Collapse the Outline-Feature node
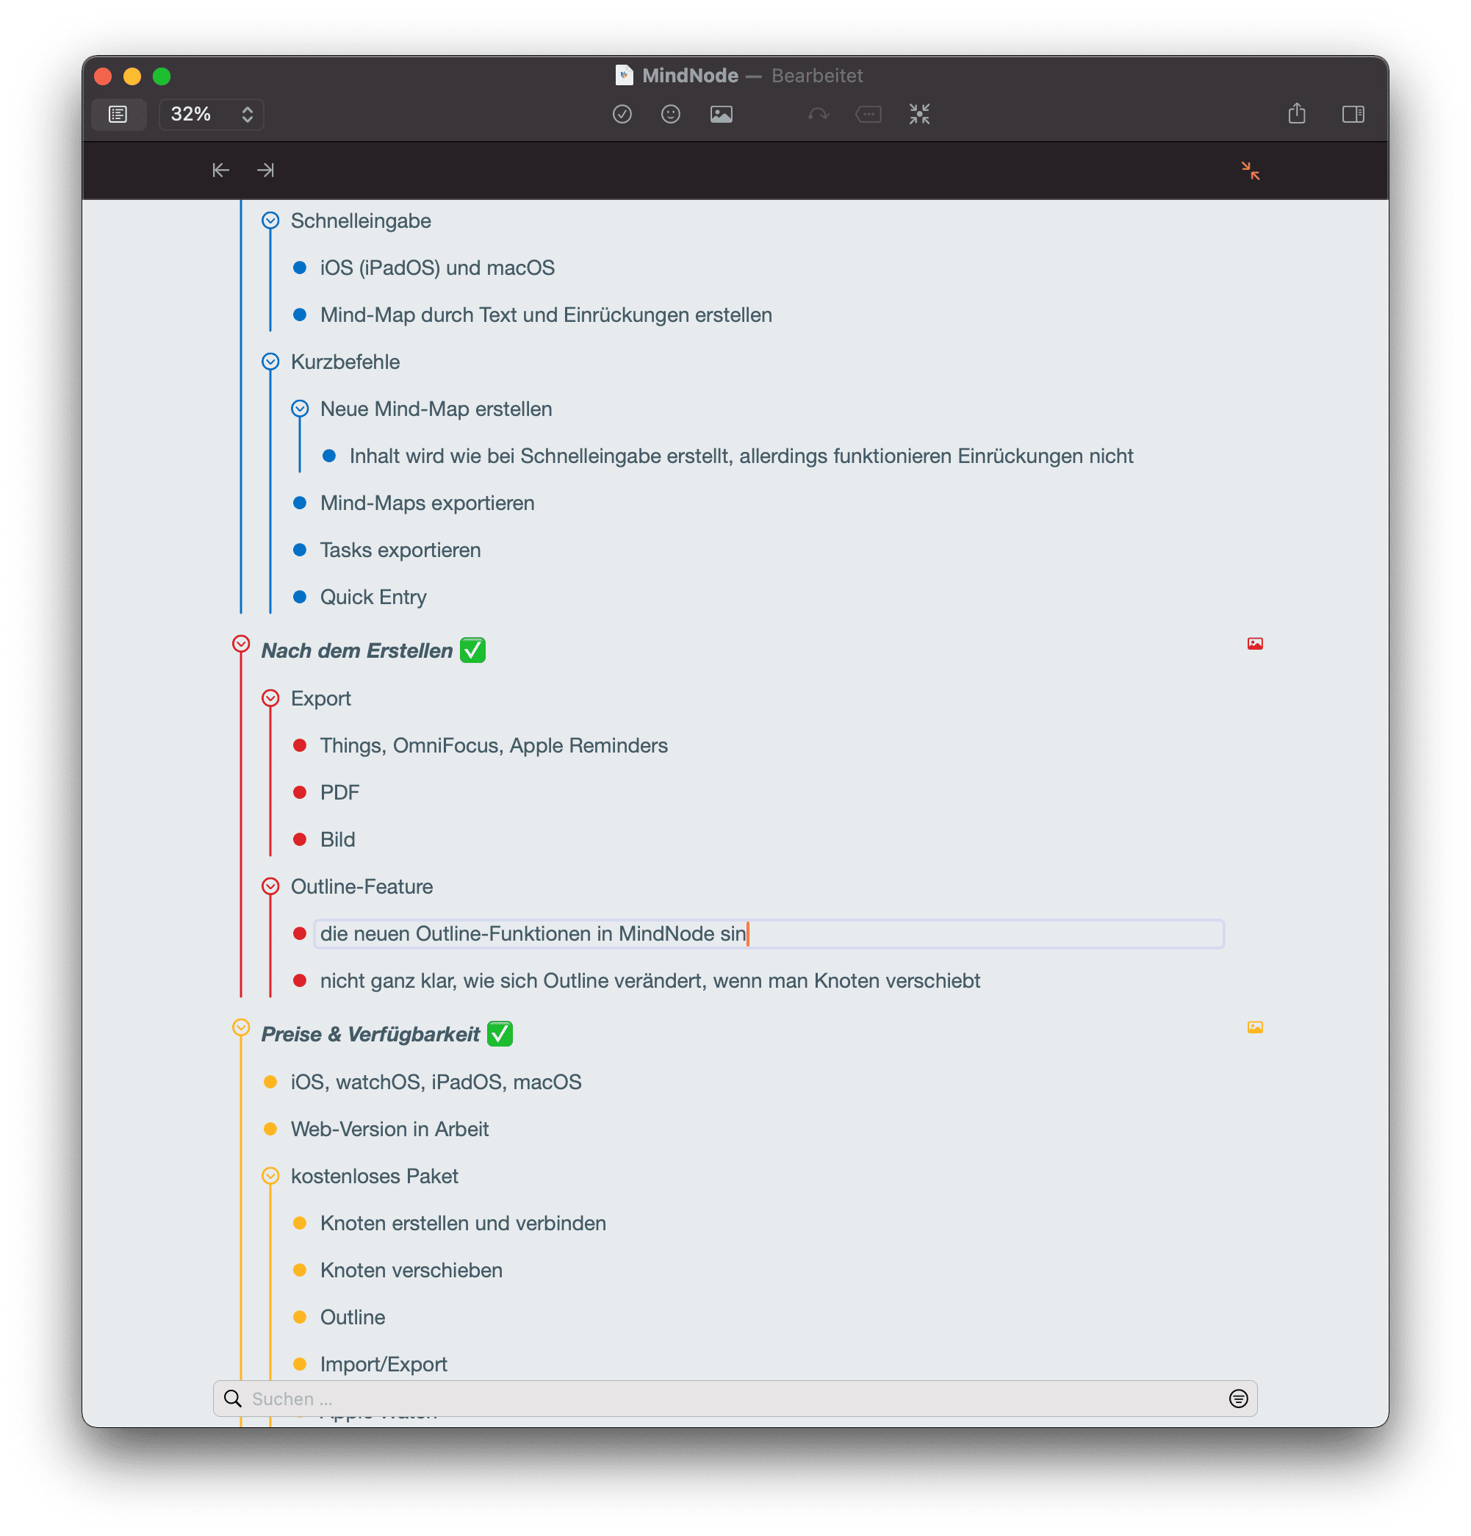The height and width of the screenshot is (1536, 1471). click(x=270, y=886)
